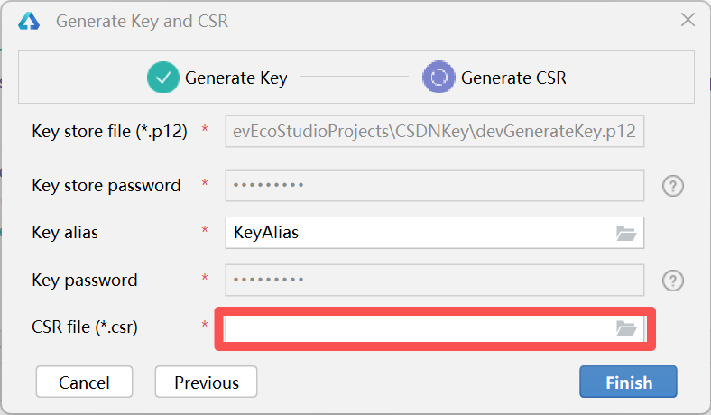Browse key aliases via folder icon

click(x=626, y=233)
